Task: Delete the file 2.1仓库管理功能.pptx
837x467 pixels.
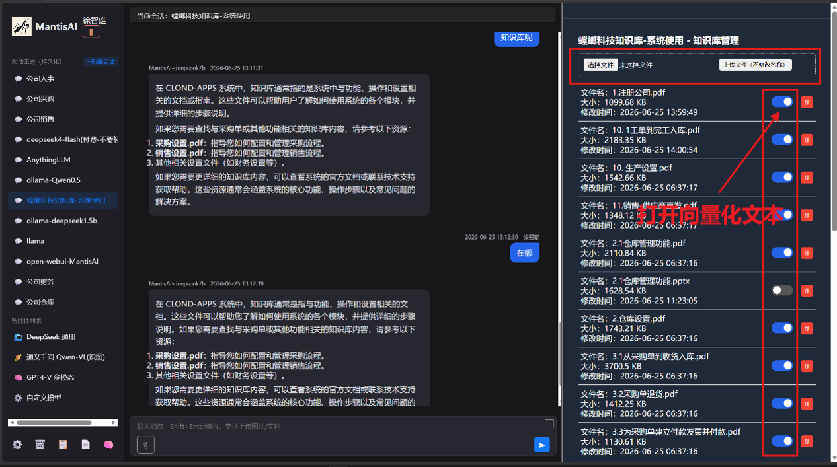Action: (807, 291)
